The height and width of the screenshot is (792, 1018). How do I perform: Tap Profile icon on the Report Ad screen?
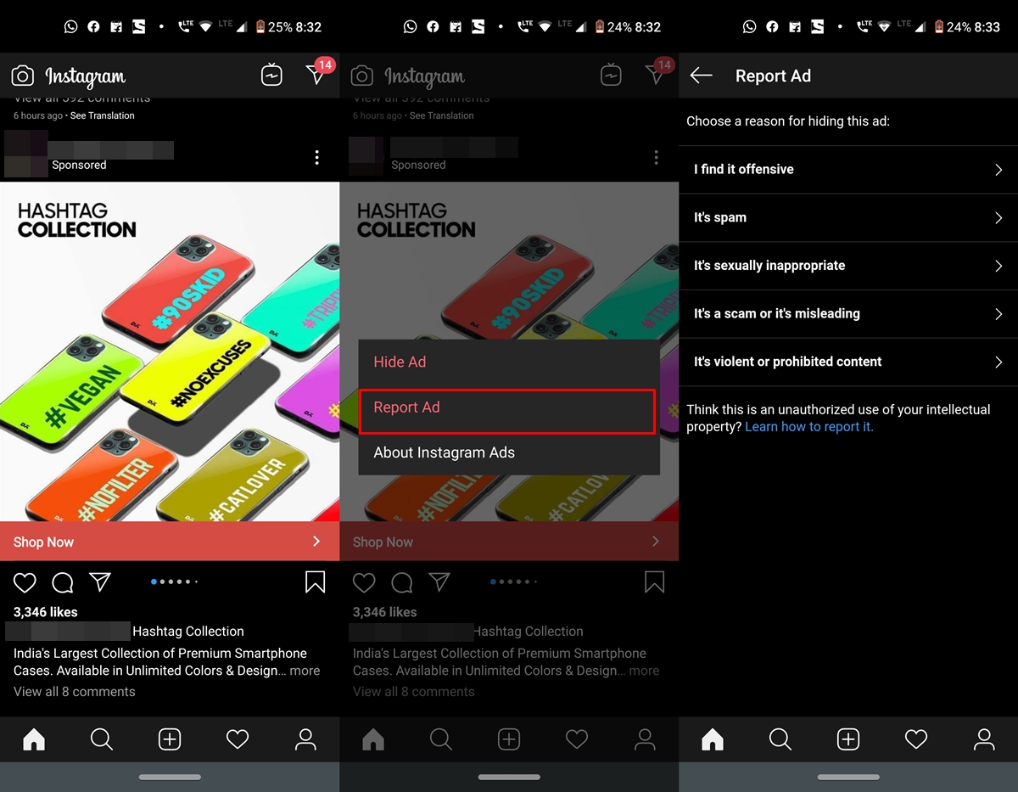[984, 739]
